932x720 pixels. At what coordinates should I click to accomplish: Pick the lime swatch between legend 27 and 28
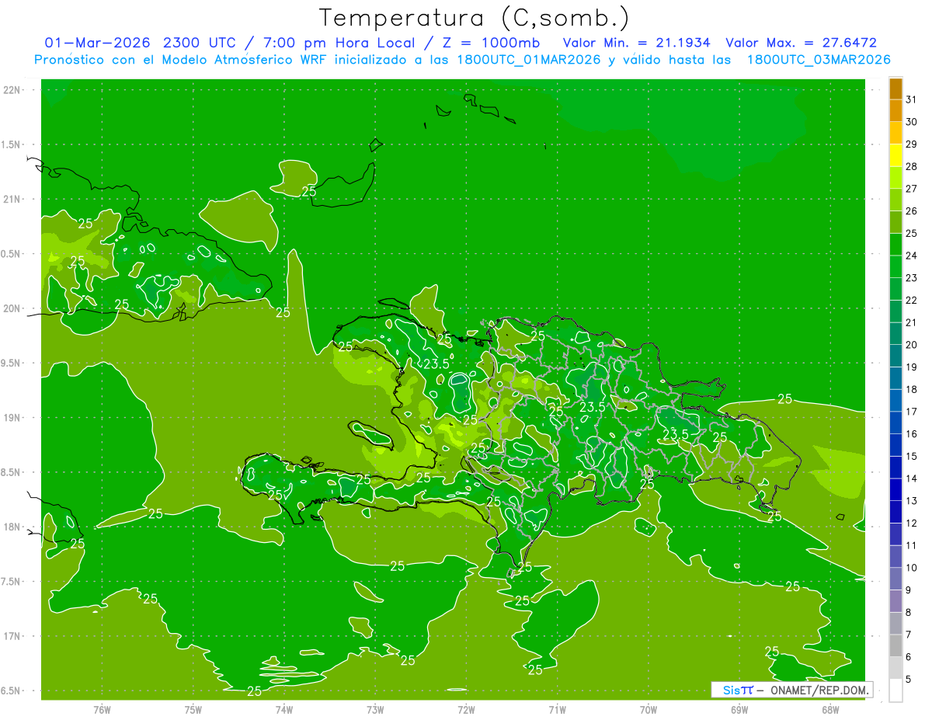tap(895, 177)
